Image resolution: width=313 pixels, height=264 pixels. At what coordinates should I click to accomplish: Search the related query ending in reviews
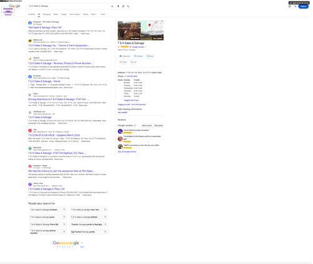point(48,210)
